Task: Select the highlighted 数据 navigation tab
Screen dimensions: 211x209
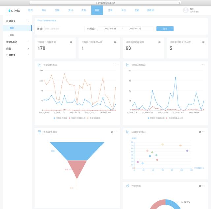Action: [x=97, y=10]
